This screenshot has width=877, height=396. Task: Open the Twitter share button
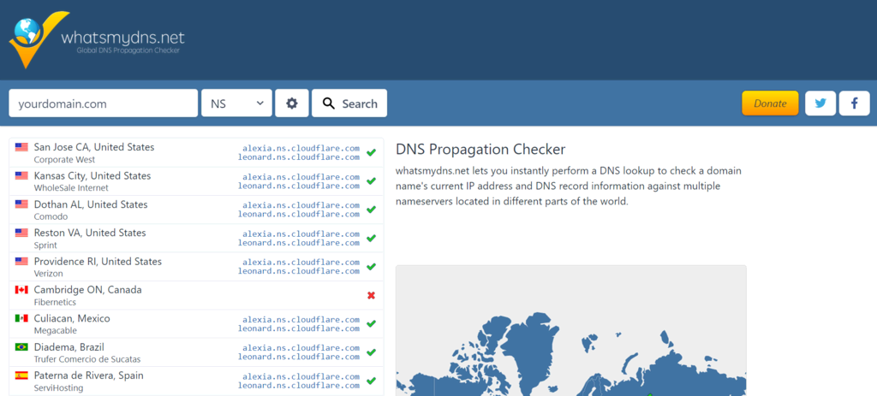coord(820,103)
